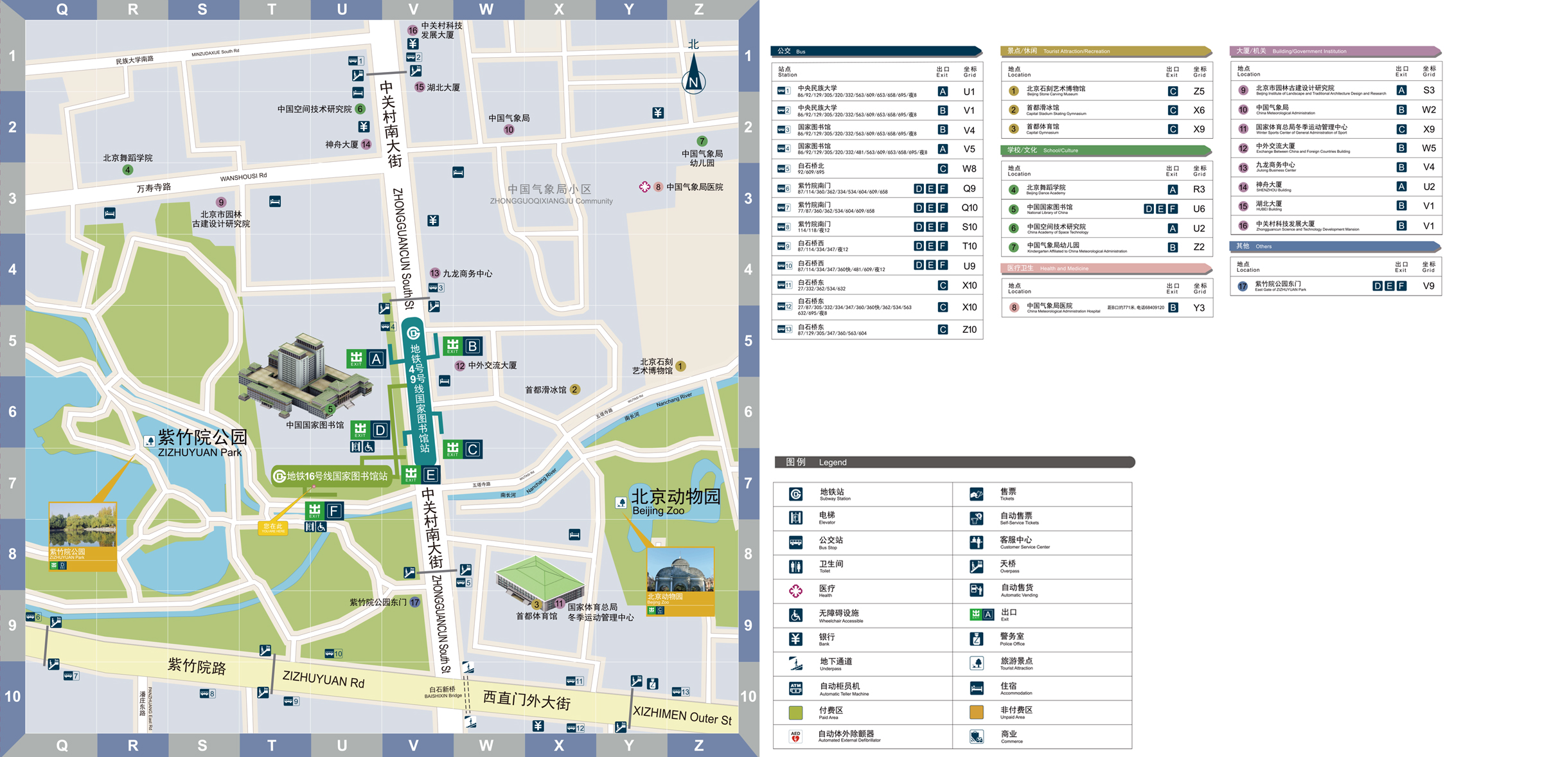The height and width of the screenshot is (757, 1542).
Task: Click the Exit F marker in Zizhuyuan Park
Action: tap(324, 511)
